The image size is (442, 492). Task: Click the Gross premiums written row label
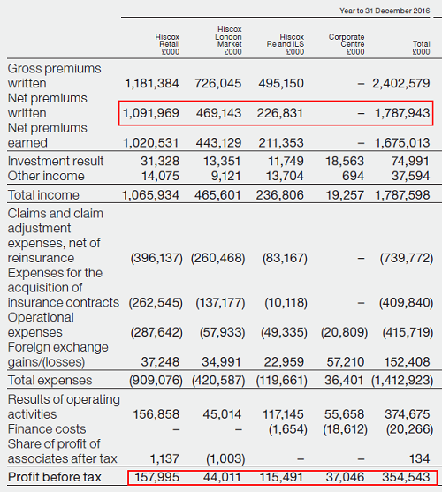click(54, 76)
